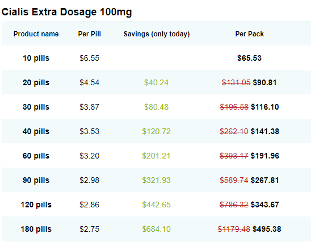Click the Savings (only today) column header
The image size is (311, 246).
tap(157, 34)
